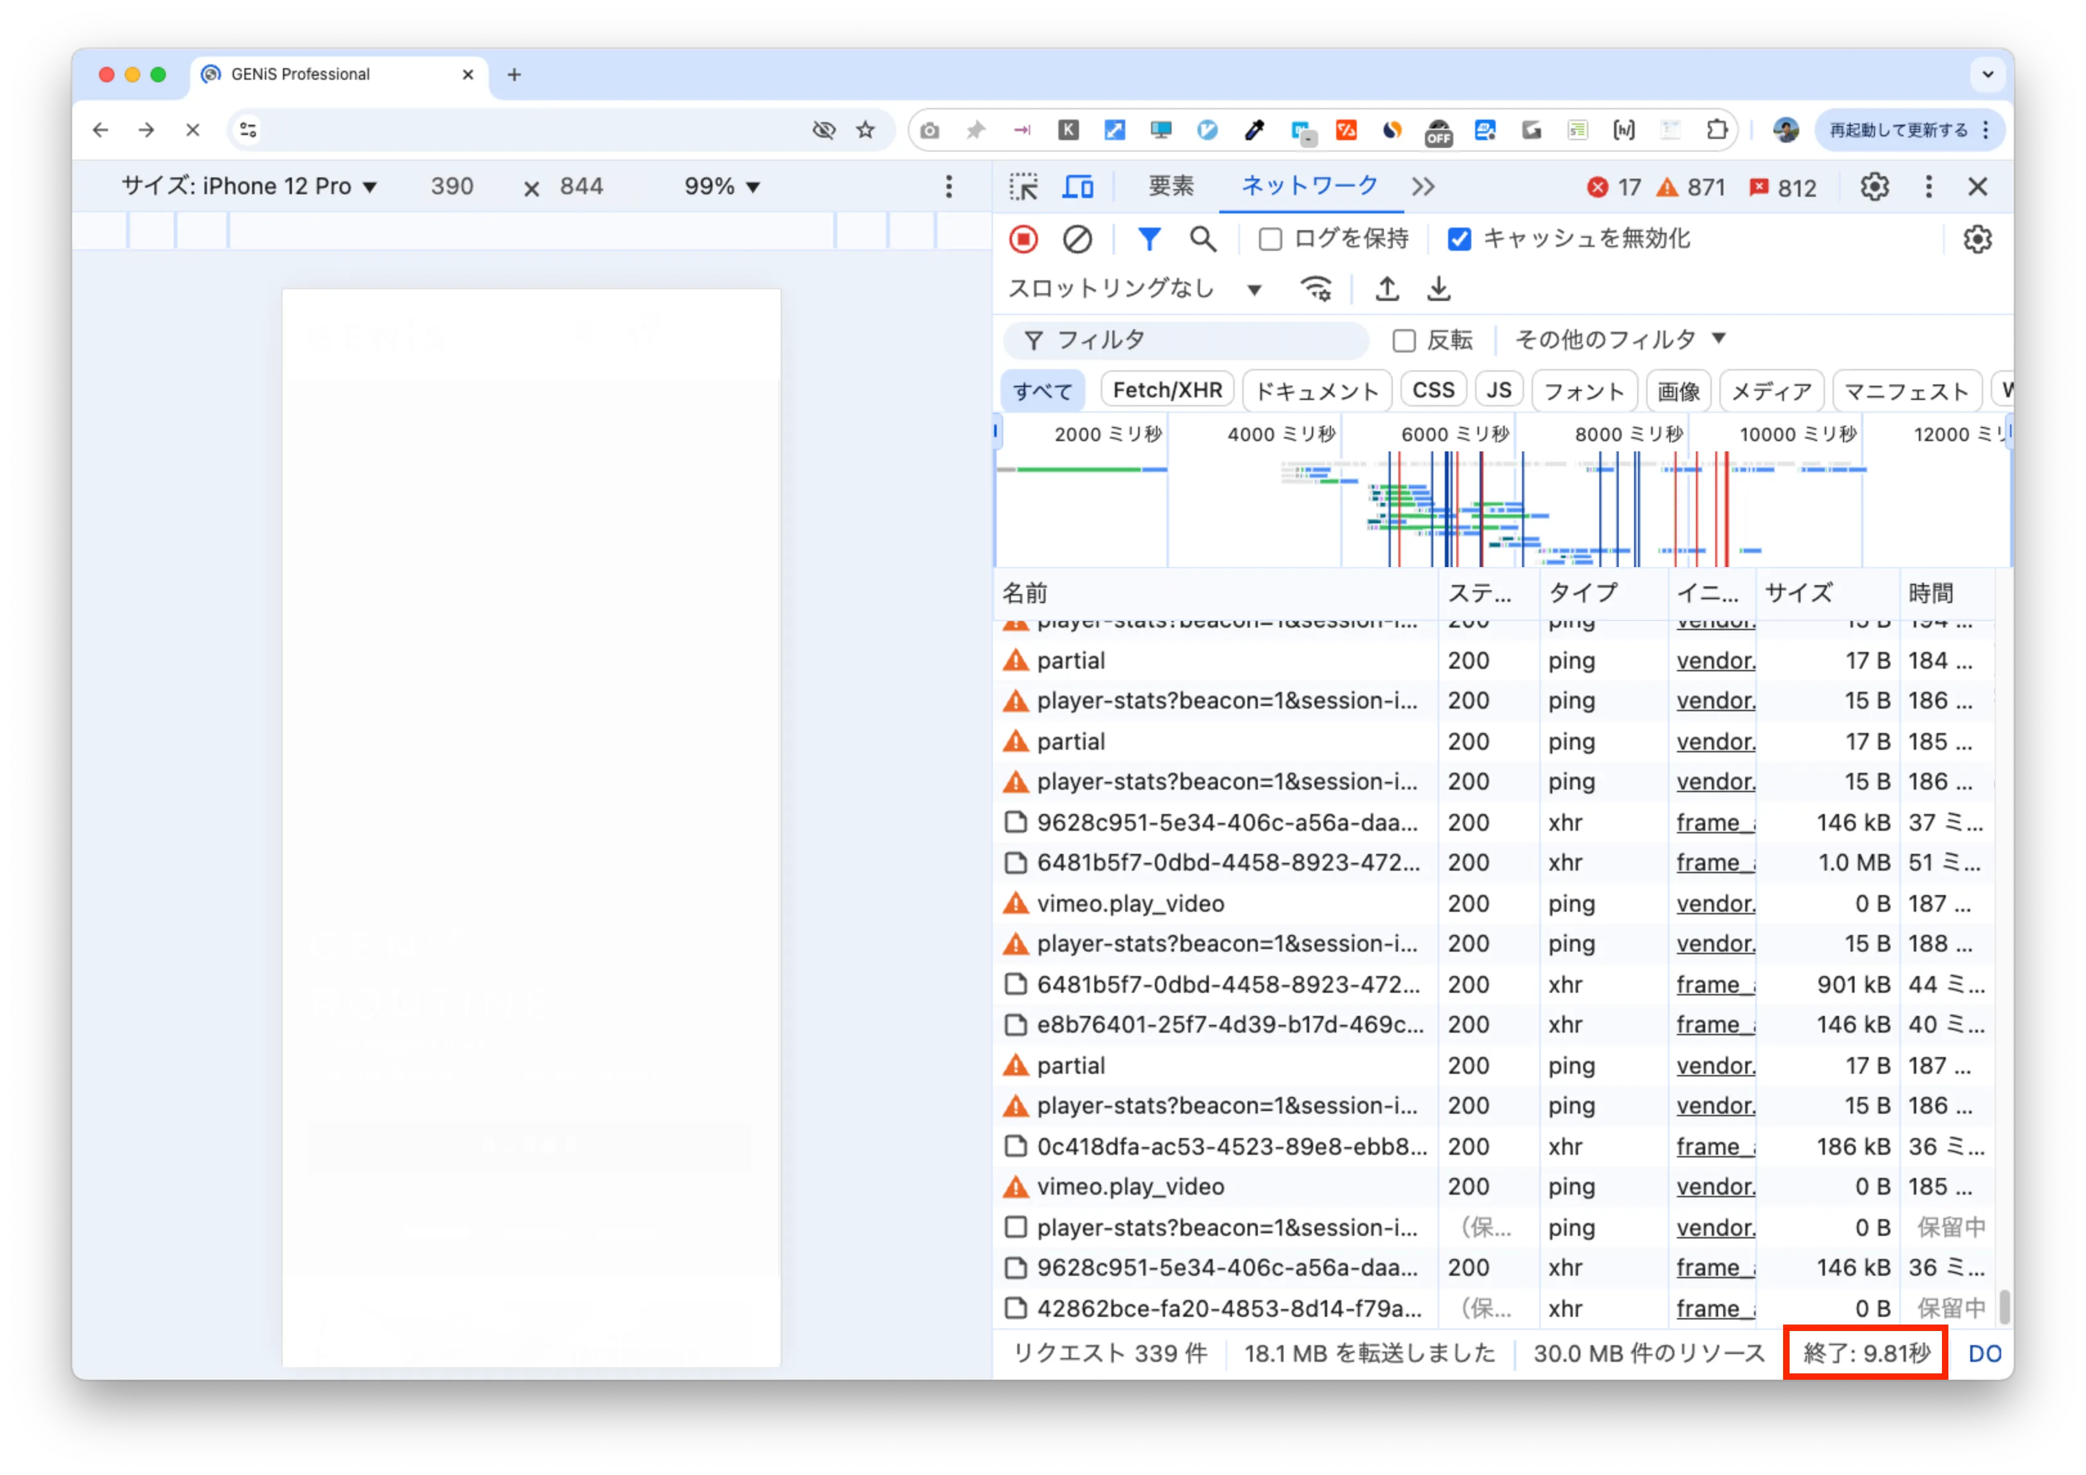
Task: Click the device height field 844
Action: pos(581,187)
